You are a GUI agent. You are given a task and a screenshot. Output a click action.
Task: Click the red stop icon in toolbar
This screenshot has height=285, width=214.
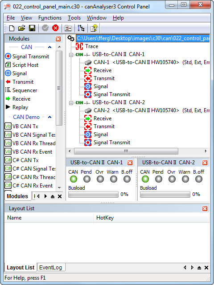(55, 28)
